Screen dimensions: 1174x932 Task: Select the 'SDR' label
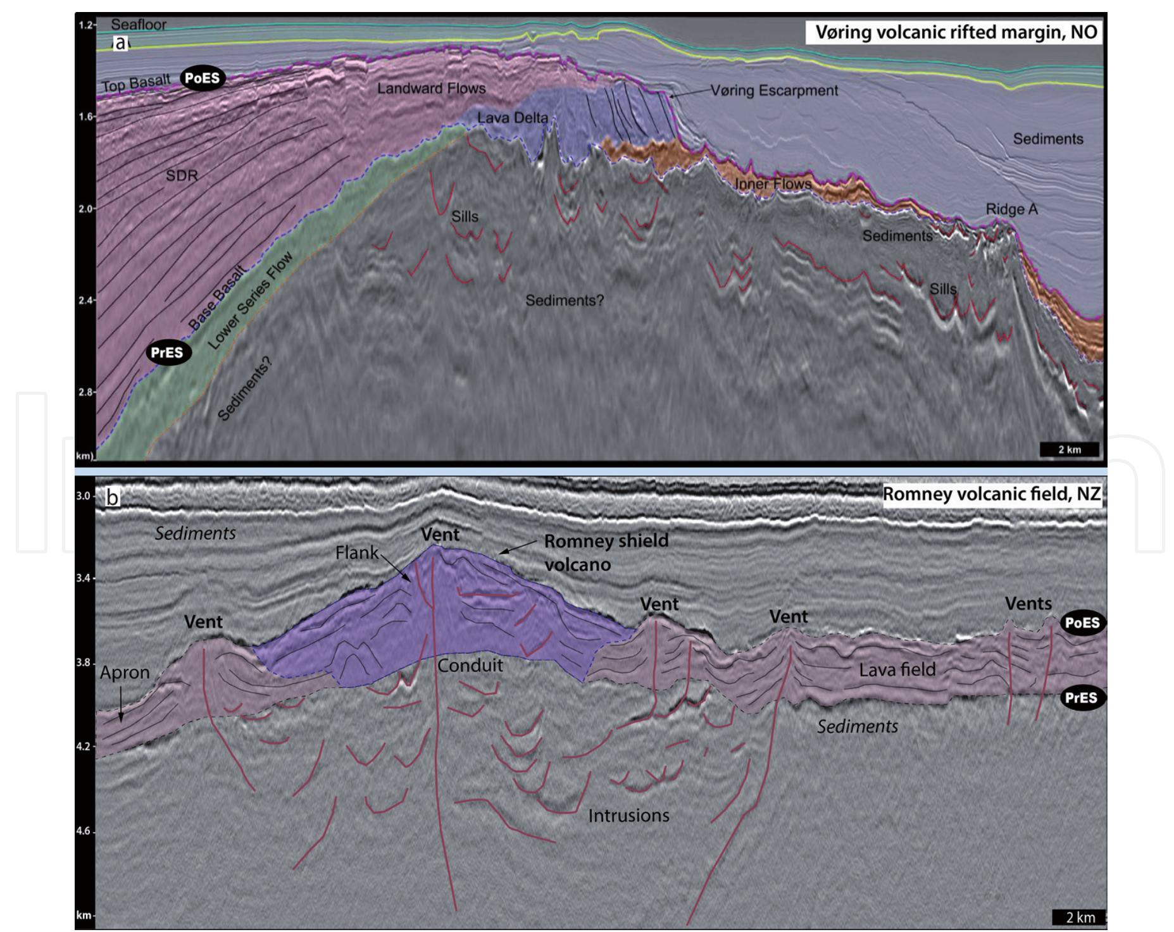[x=182, y=175]
